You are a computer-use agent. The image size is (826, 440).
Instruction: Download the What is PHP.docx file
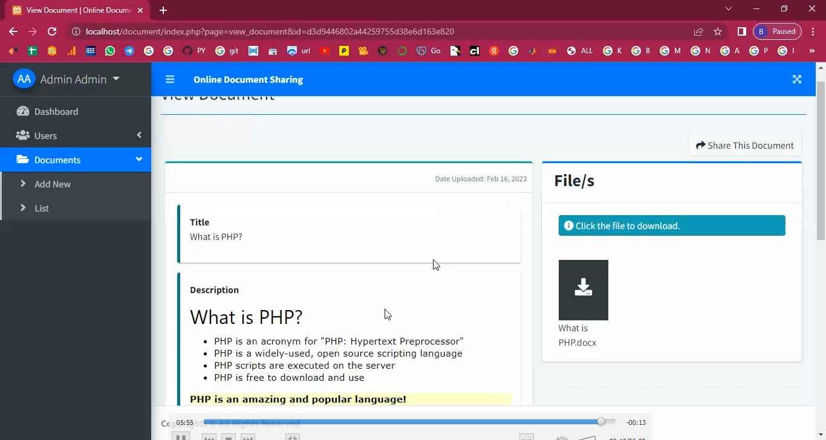pos(583,290)
